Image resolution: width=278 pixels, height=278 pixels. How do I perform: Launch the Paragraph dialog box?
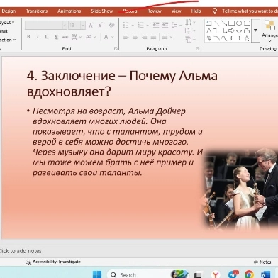coord(198,48)
